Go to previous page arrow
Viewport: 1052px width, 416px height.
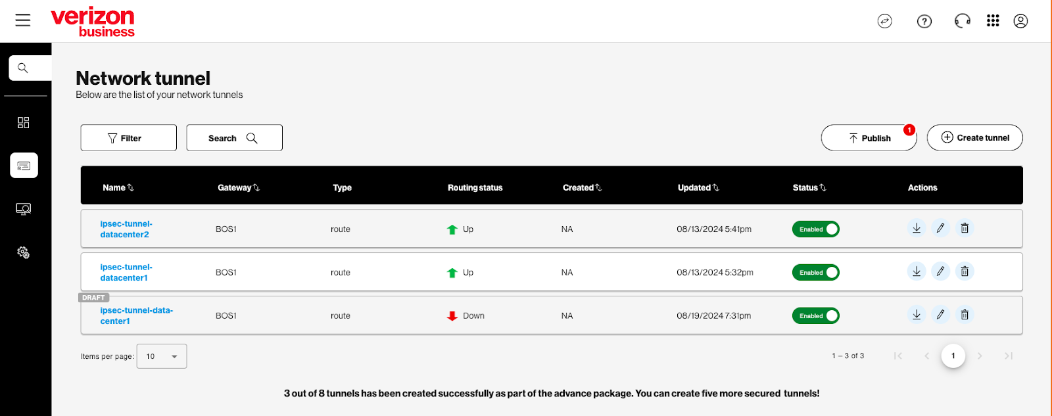pyautogui.click(x=926, y=356)
